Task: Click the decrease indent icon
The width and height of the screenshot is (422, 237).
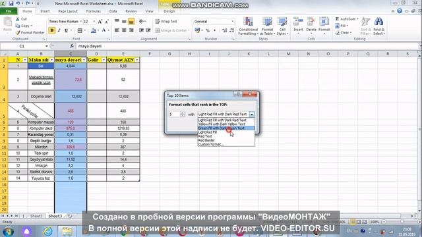Action: coord(141,30)
